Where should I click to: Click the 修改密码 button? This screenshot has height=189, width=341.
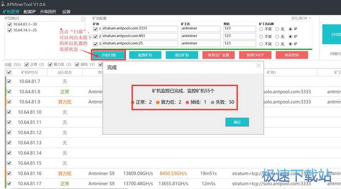292,55
